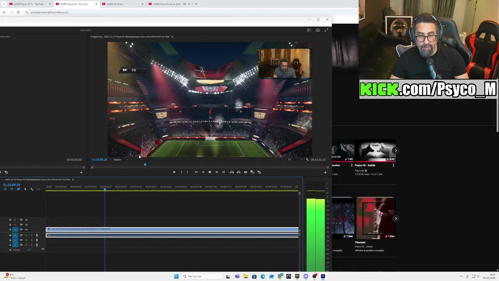The width and height of the screenshot is (499, 281).
Task: Click the Program monitor scrubber playhead
Action: (145, 165)
